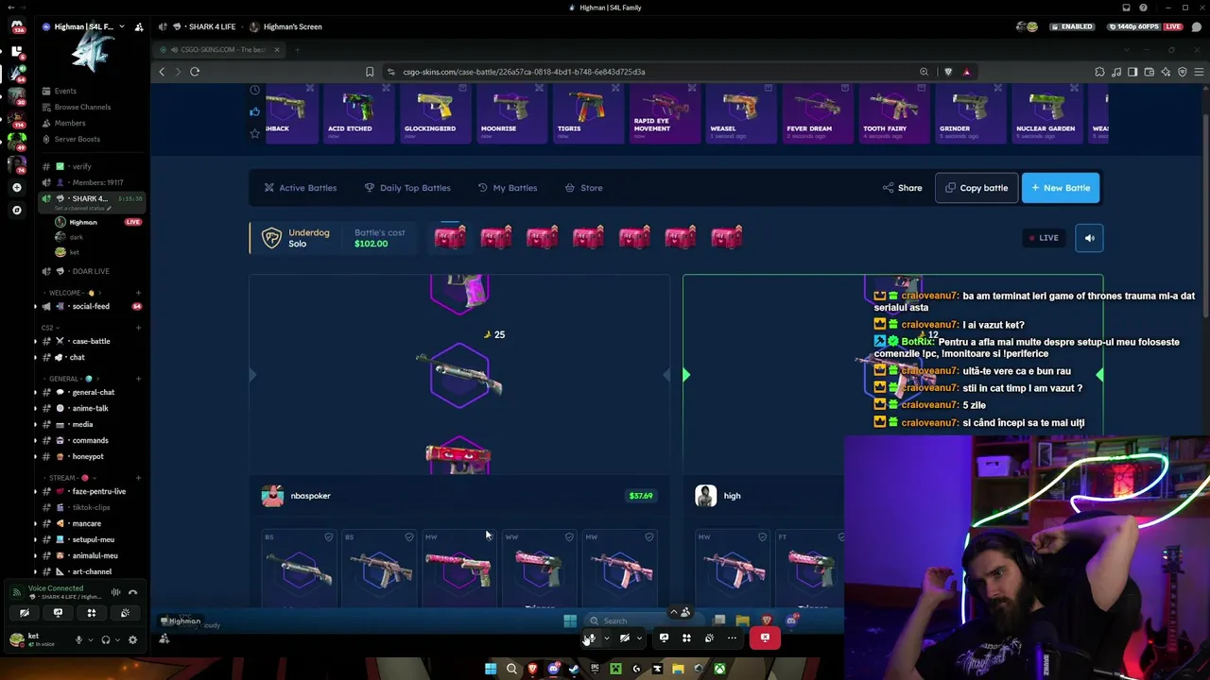Reload the csgo-skins page
The image size is (1210, 680).
point(195,72)
